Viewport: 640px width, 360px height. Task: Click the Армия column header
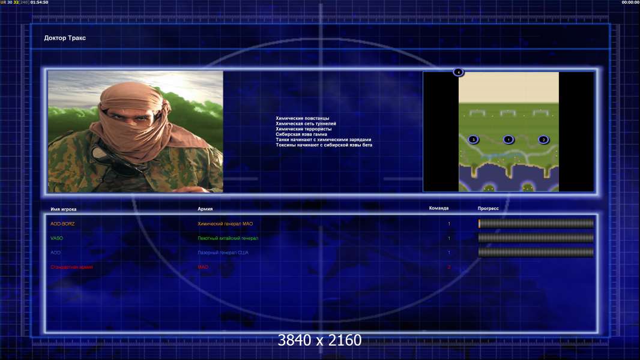205,209
